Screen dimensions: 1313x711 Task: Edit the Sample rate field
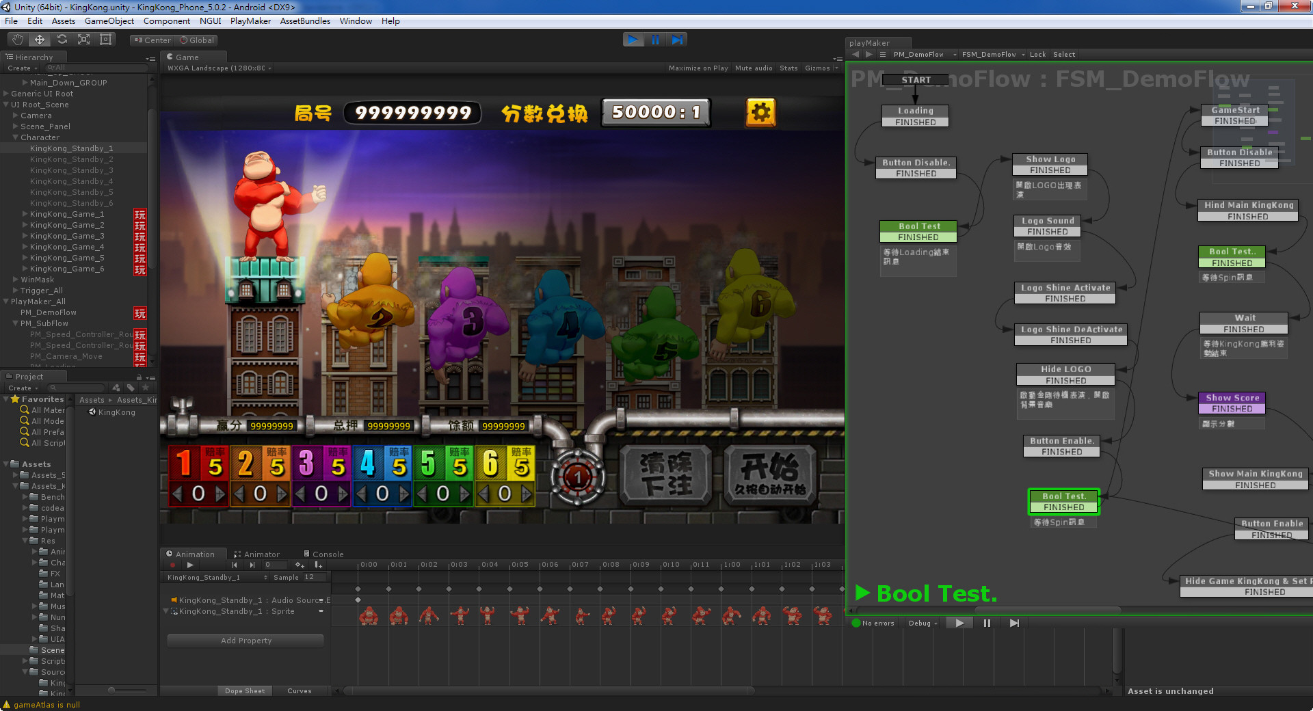click(315, 578)
